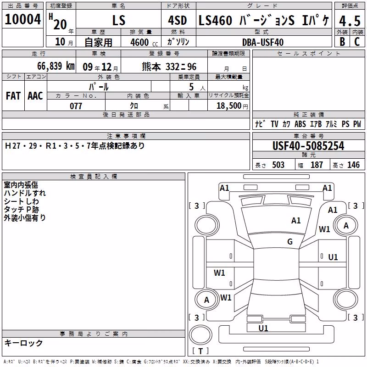Select the car name LS

coord(119,20)
